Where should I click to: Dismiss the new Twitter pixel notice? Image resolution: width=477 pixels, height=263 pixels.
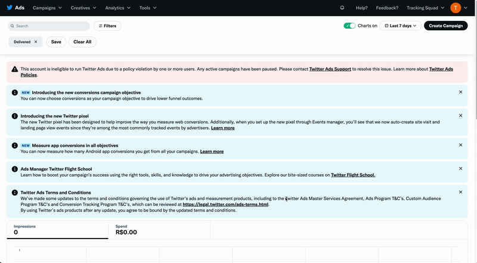tap(460, 115)
